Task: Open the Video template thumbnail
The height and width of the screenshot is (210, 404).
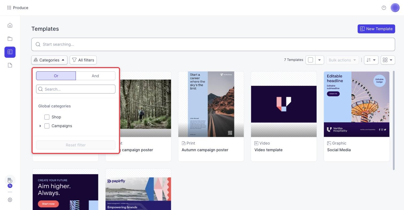Action: click(284, 104)
